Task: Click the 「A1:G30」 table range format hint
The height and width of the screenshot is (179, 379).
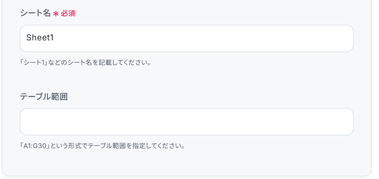Action: pyautogui.click(x=102, y=146)
